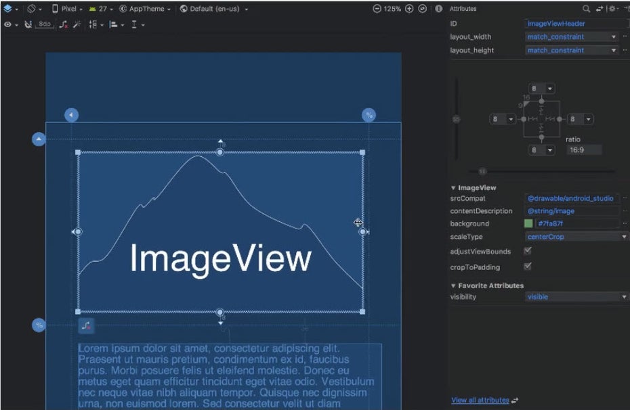This screenshot has width=630, height=410.
Task: Collapse the Favorite Attributes section
Action: pos(453,286)
